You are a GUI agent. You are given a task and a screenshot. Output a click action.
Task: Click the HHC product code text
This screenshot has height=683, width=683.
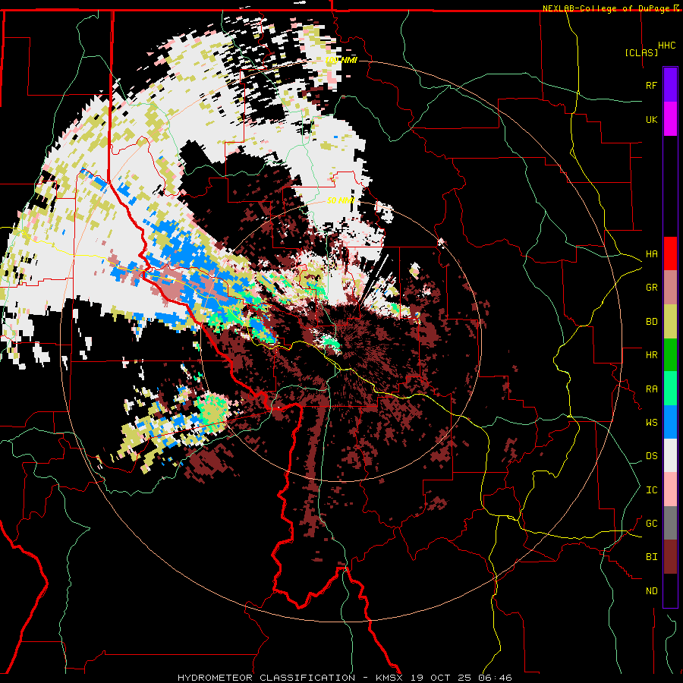[x=666, y=45]
